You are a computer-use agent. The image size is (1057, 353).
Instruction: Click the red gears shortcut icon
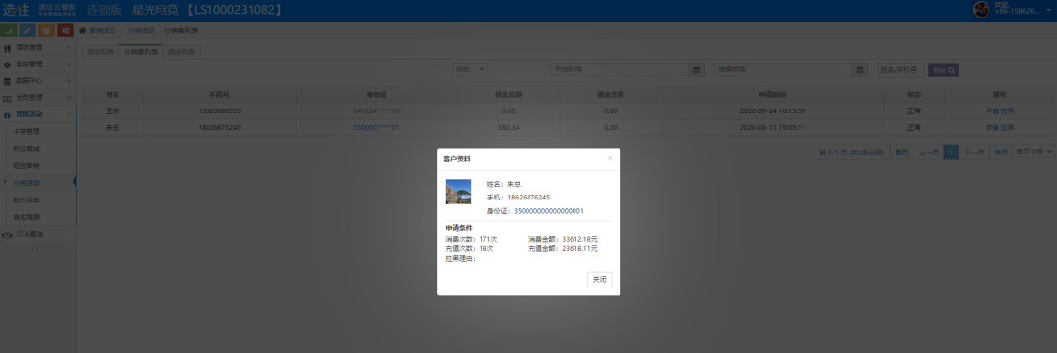[x=66, y=31]
